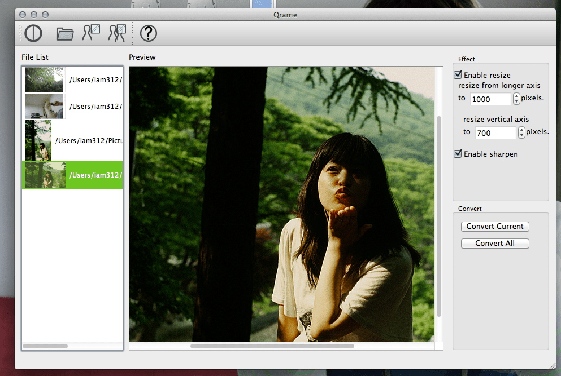Select the third portrait-oriented file thumbnail
Image resolution: width=561 pixels, height=376 pixels.
(x=38, y=140)
